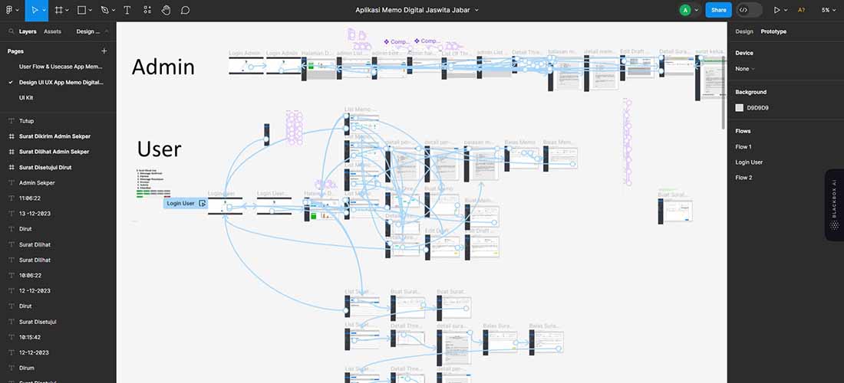
Task: Select the Prototype tab
Action: (773, 31)
